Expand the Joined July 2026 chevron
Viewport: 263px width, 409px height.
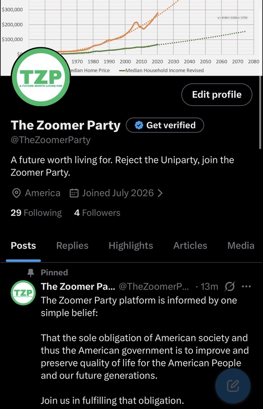(160, 193)
